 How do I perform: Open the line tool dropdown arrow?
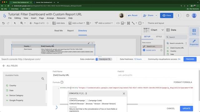pos(136,23)
